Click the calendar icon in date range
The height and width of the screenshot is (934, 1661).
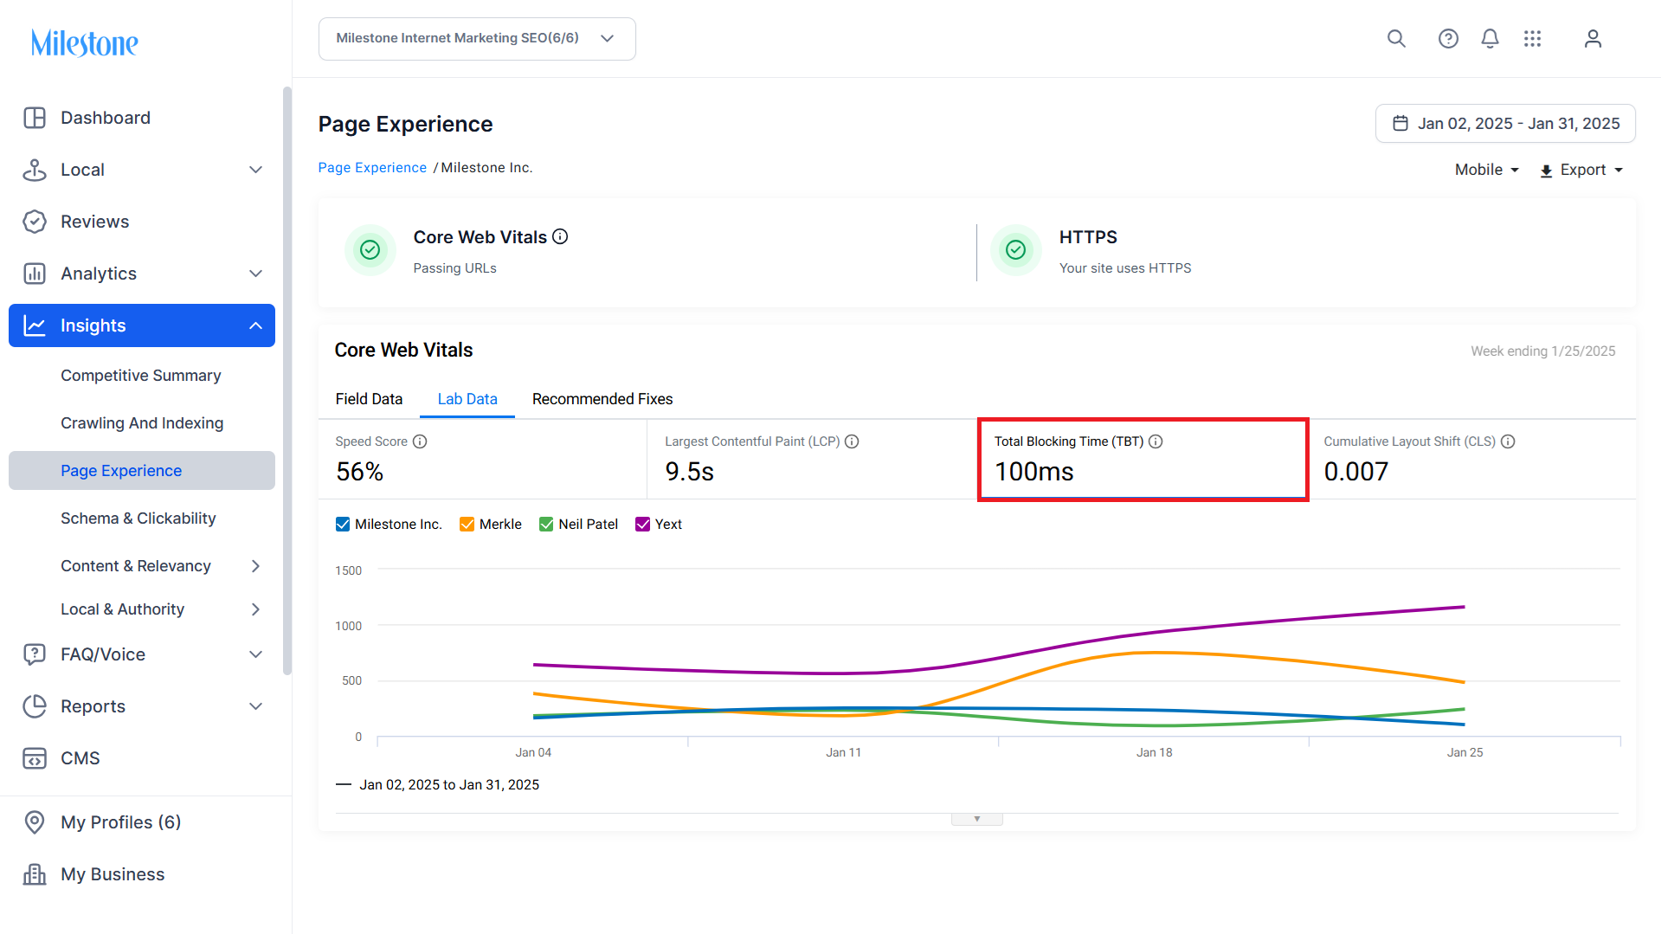point(1400,124)
